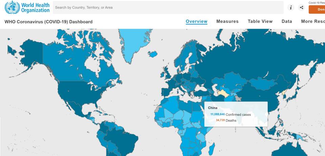Select the Overview tab

pos(196,22)
